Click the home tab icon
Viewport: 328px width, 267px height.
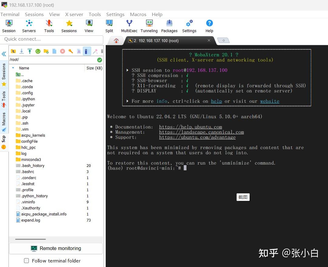116,41
